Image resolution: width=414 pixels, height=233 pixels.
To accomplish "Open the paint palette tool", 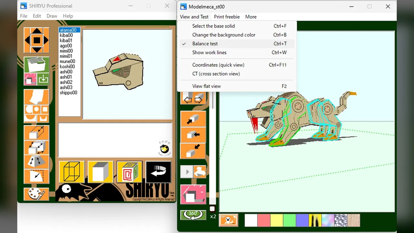I will coord(37,194).
